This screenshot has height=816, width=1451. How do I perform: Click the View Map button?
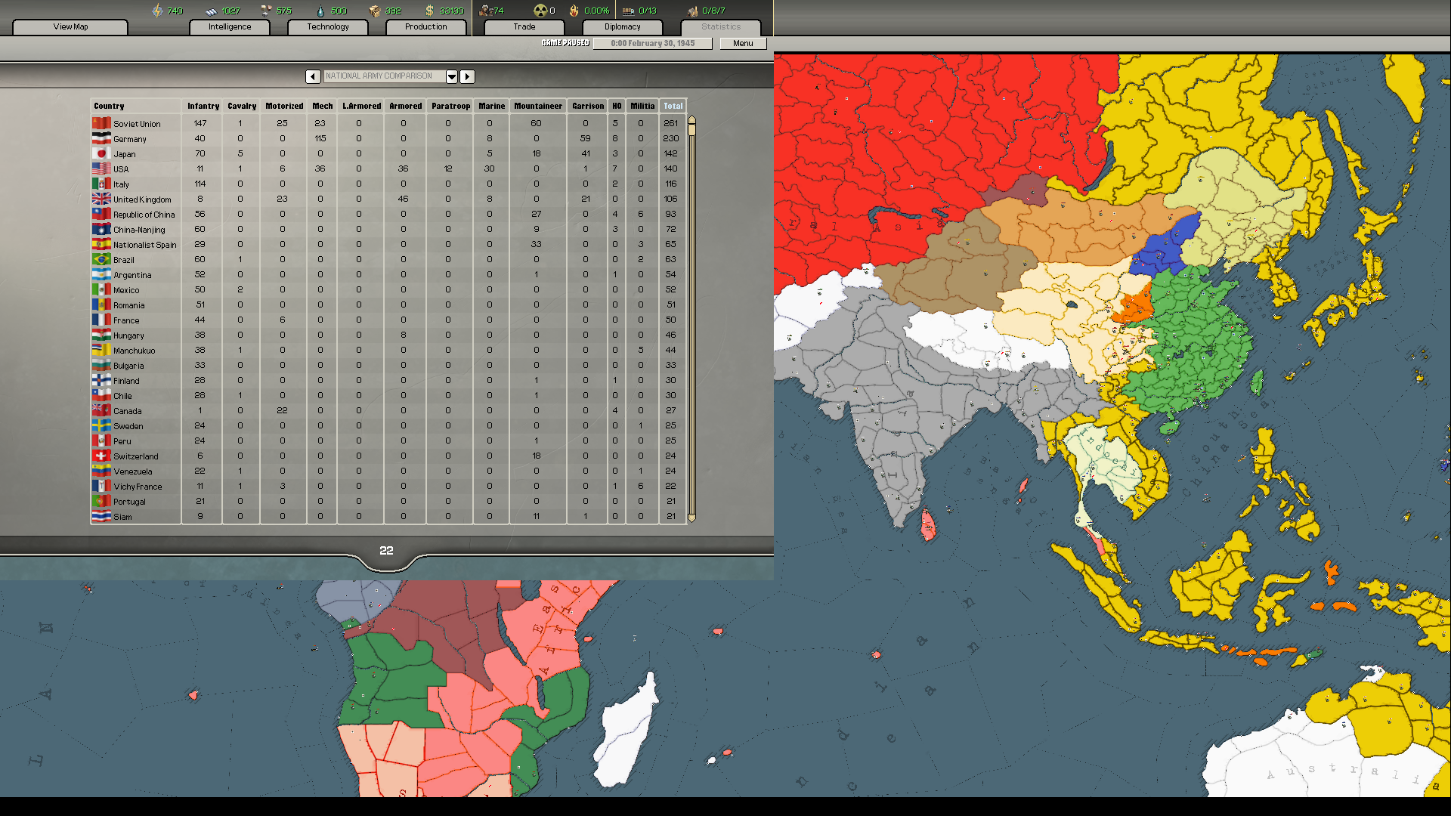click(70, 26)
